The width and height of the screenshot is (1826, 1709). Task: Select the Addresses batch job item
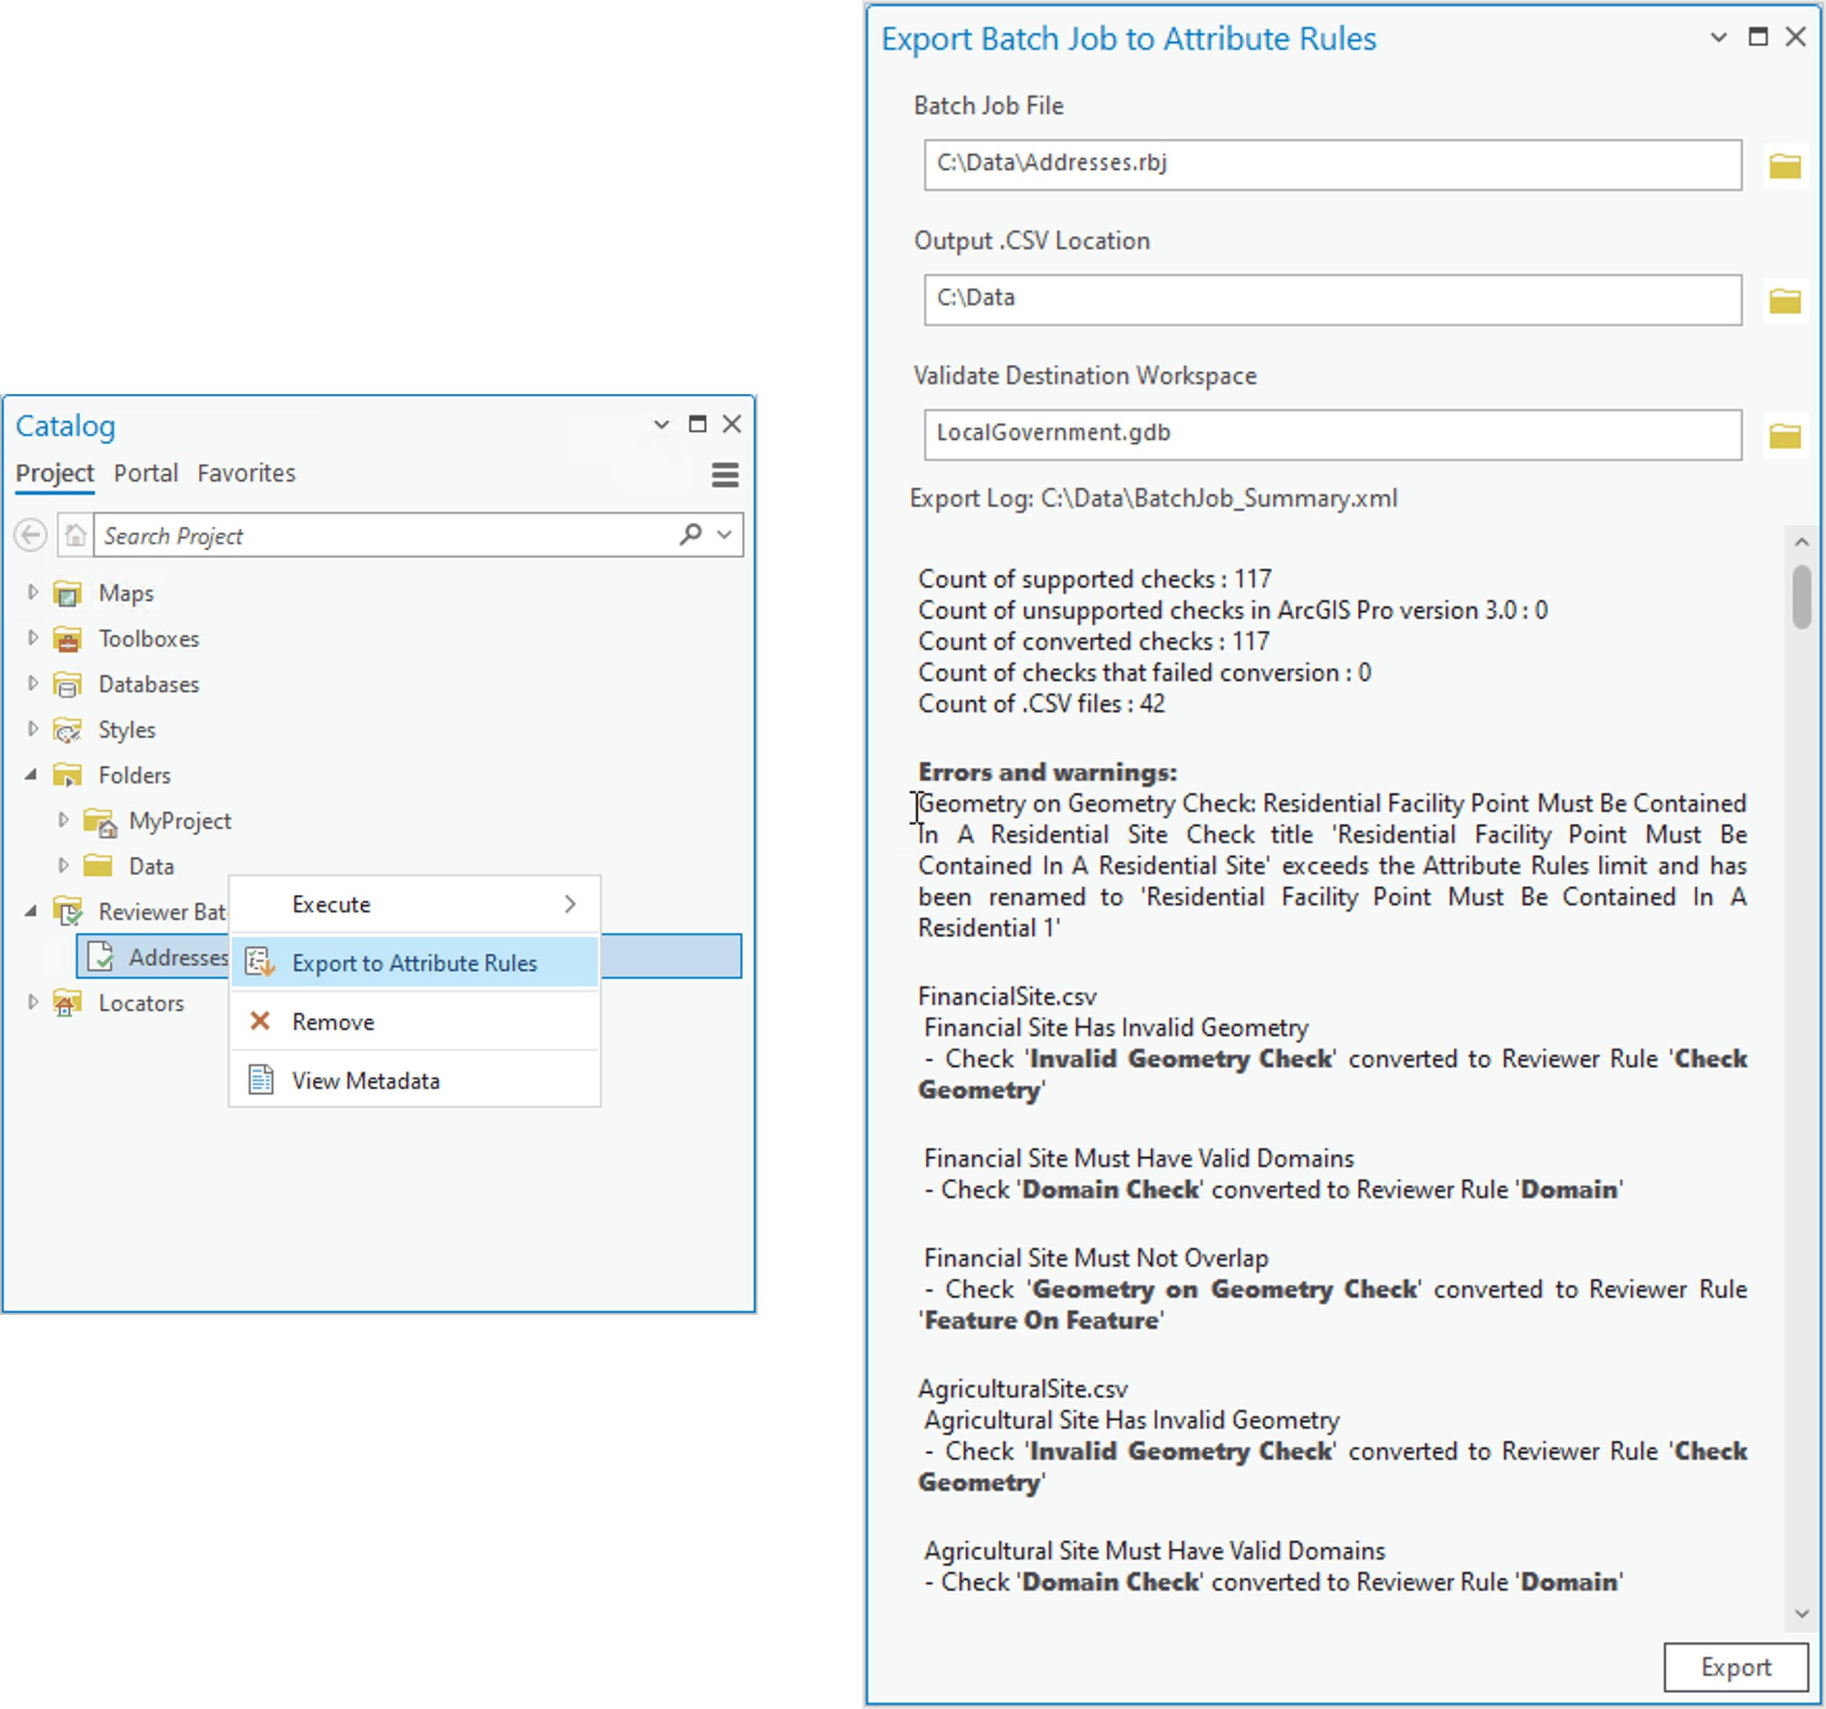point(409,956)
